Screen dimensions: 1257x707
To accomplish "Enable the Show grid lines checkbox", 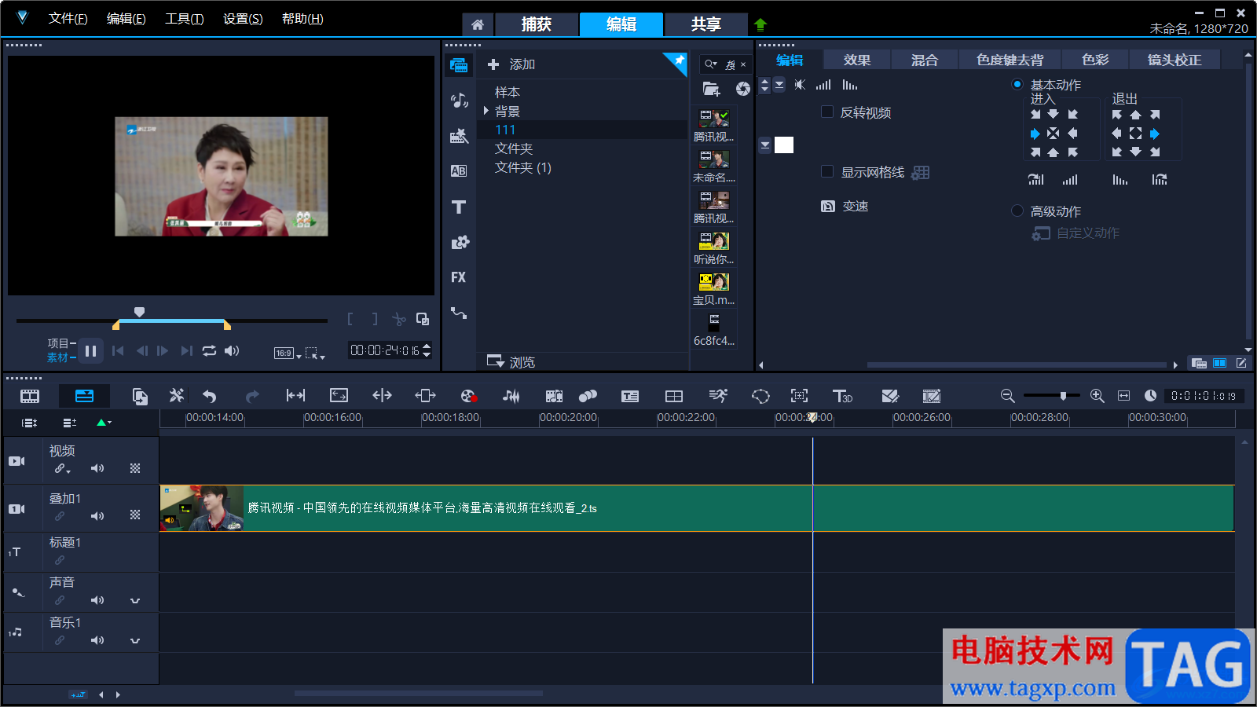I will (827, 171).
